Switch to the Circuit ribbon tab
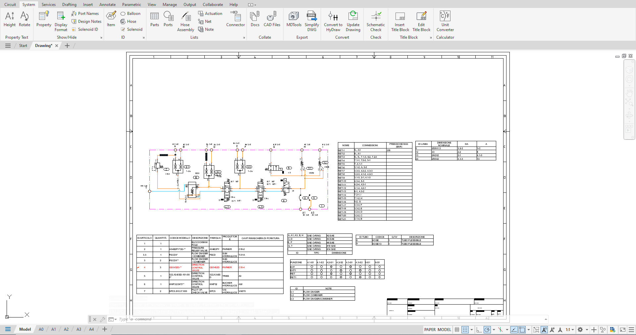636x335 pixels. [x=10, y=5]
